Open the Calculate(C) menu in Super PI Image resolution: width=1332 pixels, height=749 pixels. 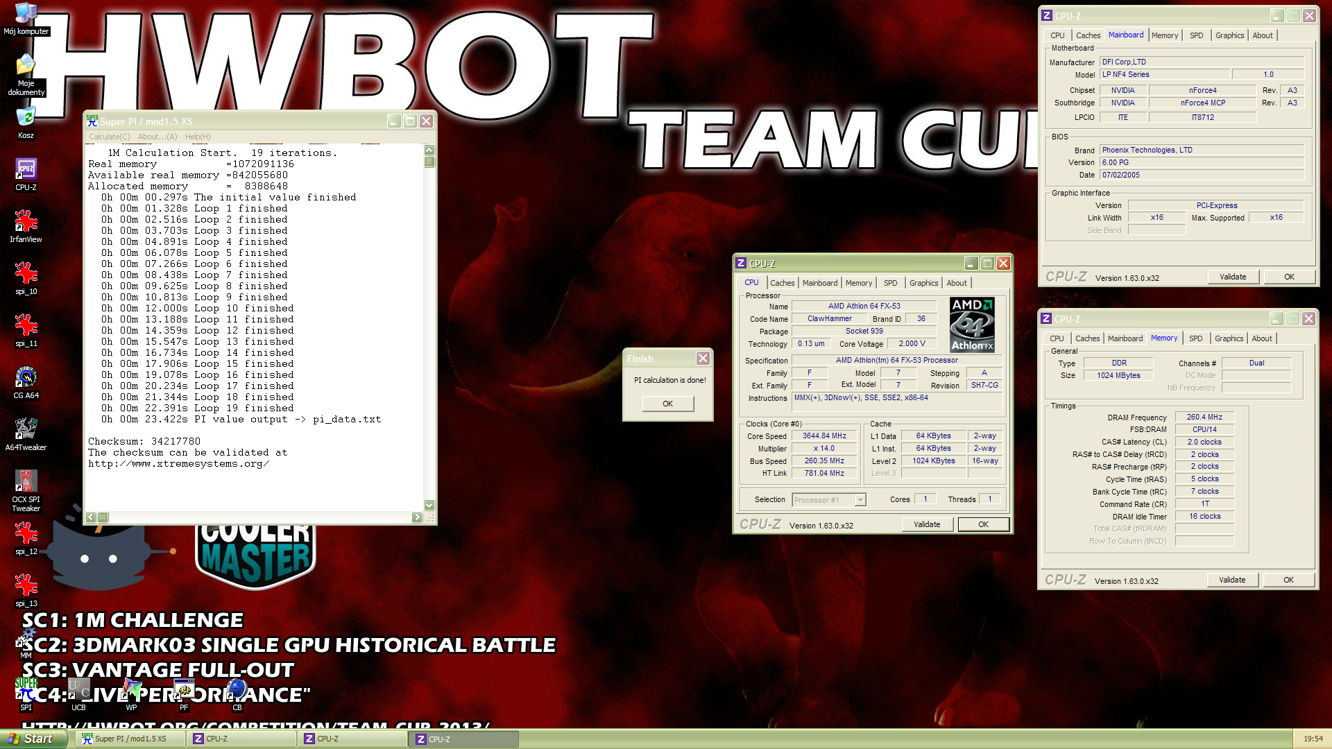[109, 137]
